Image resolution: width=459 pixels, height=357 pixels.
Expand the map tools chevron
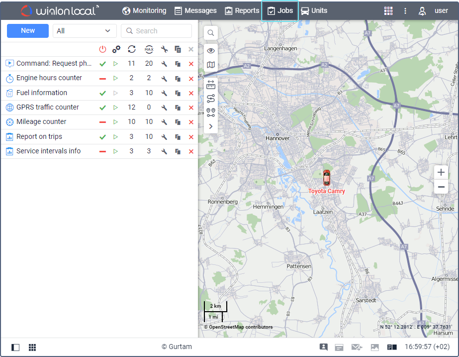click(x=211, y=126)
